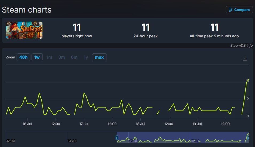Select the 1m zoom option
This screenshot has height=147, width=255.
49,57
